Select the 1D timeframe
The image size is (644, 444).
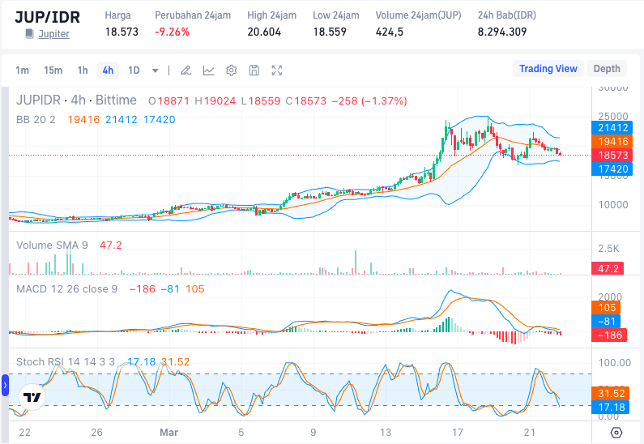click(x=134, y=70)
